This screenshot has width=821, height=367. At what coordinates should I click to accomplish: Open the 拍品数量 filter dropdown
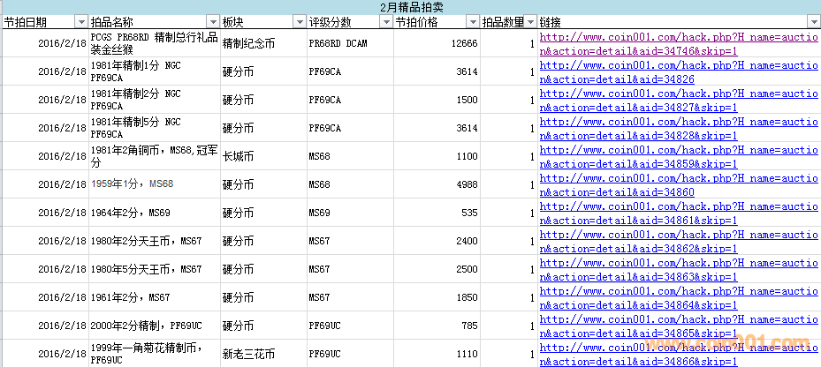tap(529, 21)
